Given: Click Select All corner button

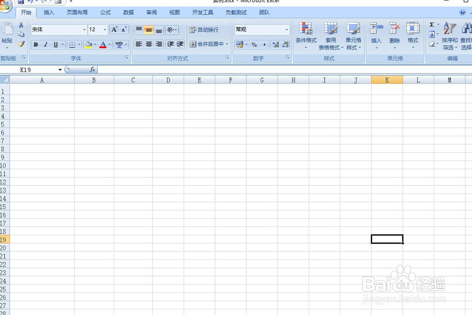Looking at the screenshot, I should pyautogui.click(x=5, y=80).
